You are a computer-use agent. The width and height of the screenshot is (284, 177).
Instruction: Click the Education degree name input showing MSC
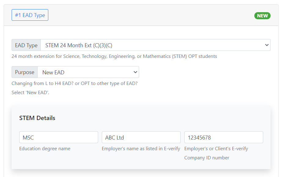pyautogui.click(x=58, y=137)
